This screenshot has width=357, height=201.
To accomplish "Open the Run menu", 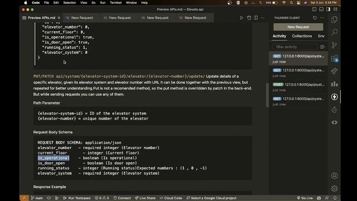I will pyautogui.click(x=103, y=3).
